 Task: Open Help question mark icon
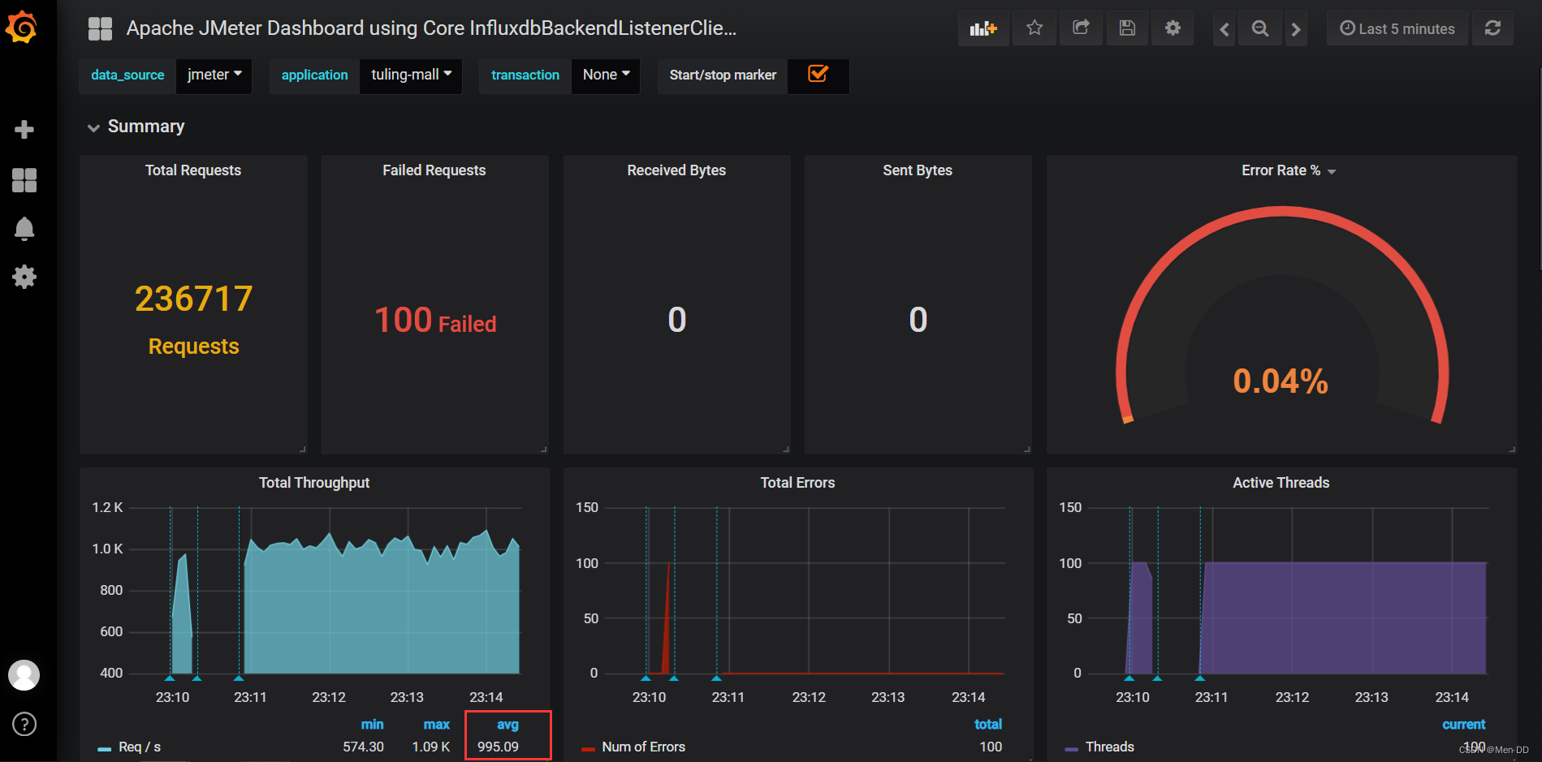click(x=24, y=724)
